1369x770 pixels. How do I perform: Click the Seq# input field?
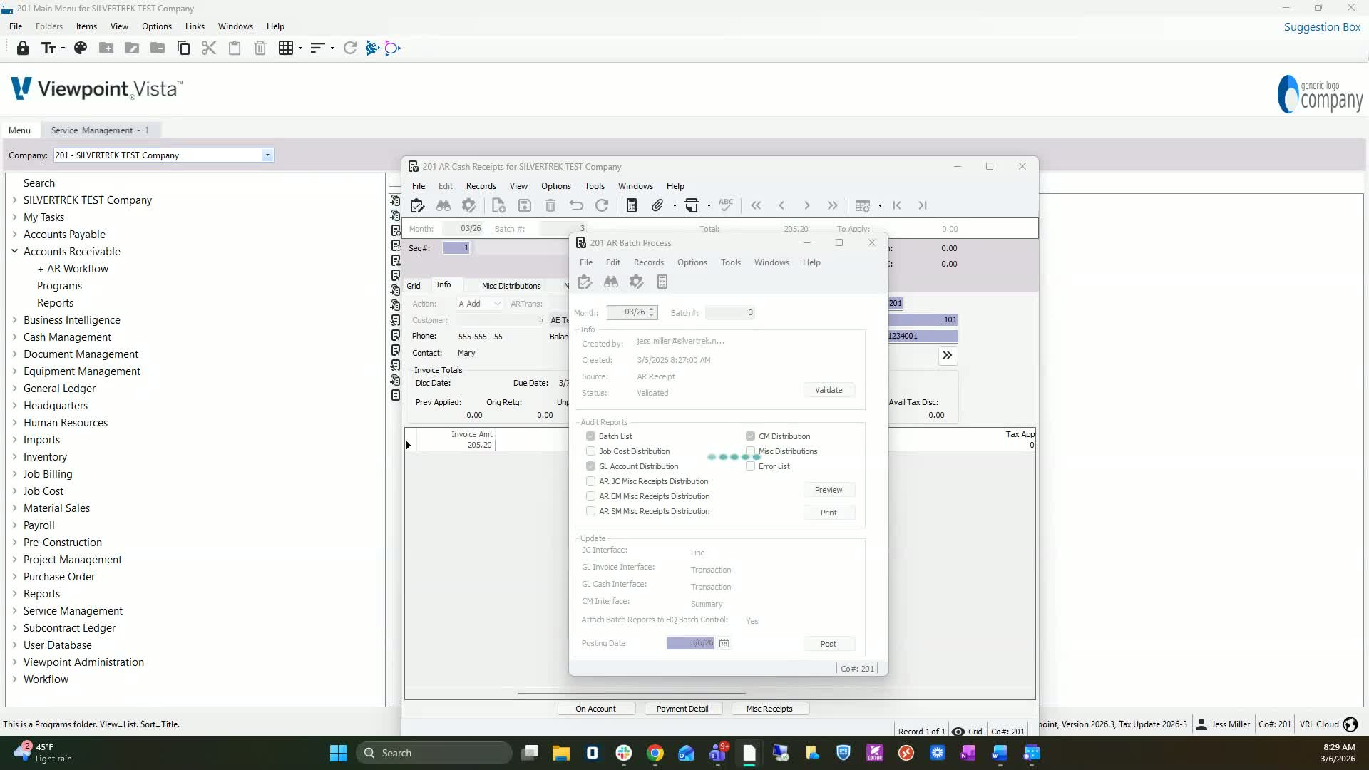point(456,248)
